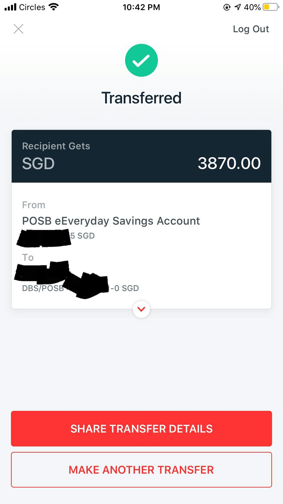
Task: Tap the Circles carrier name
Action: 32,7
